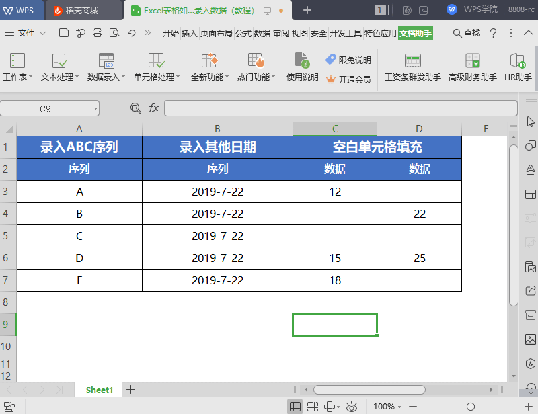Click into the formula bar input
Image resolution: width=538 pixels, height=414 pixels.
pos(341,108)
